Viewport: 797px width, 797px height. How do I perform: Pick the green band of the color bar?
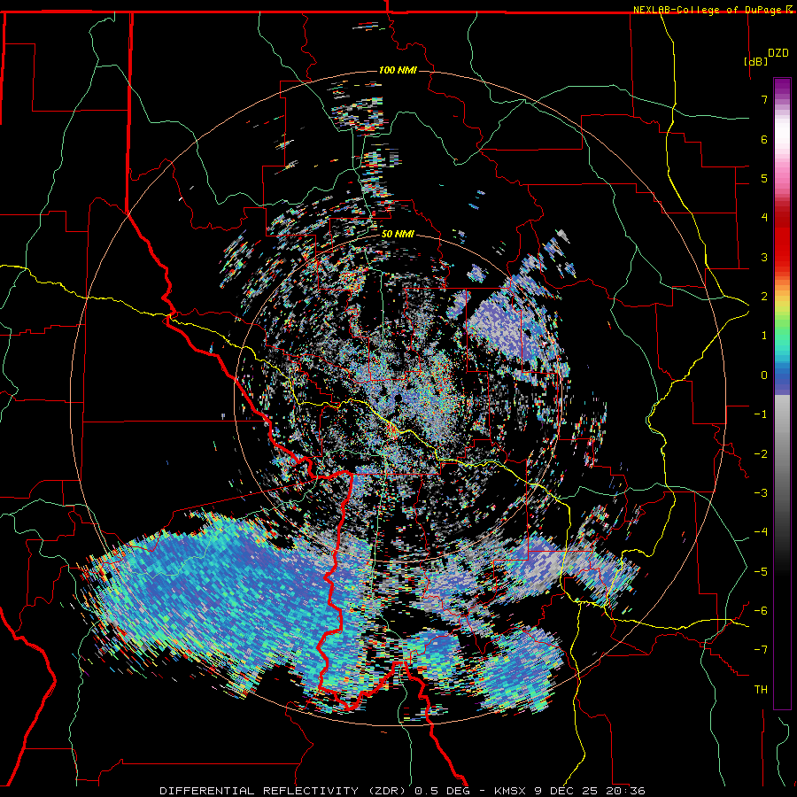(x=782, y=325)
